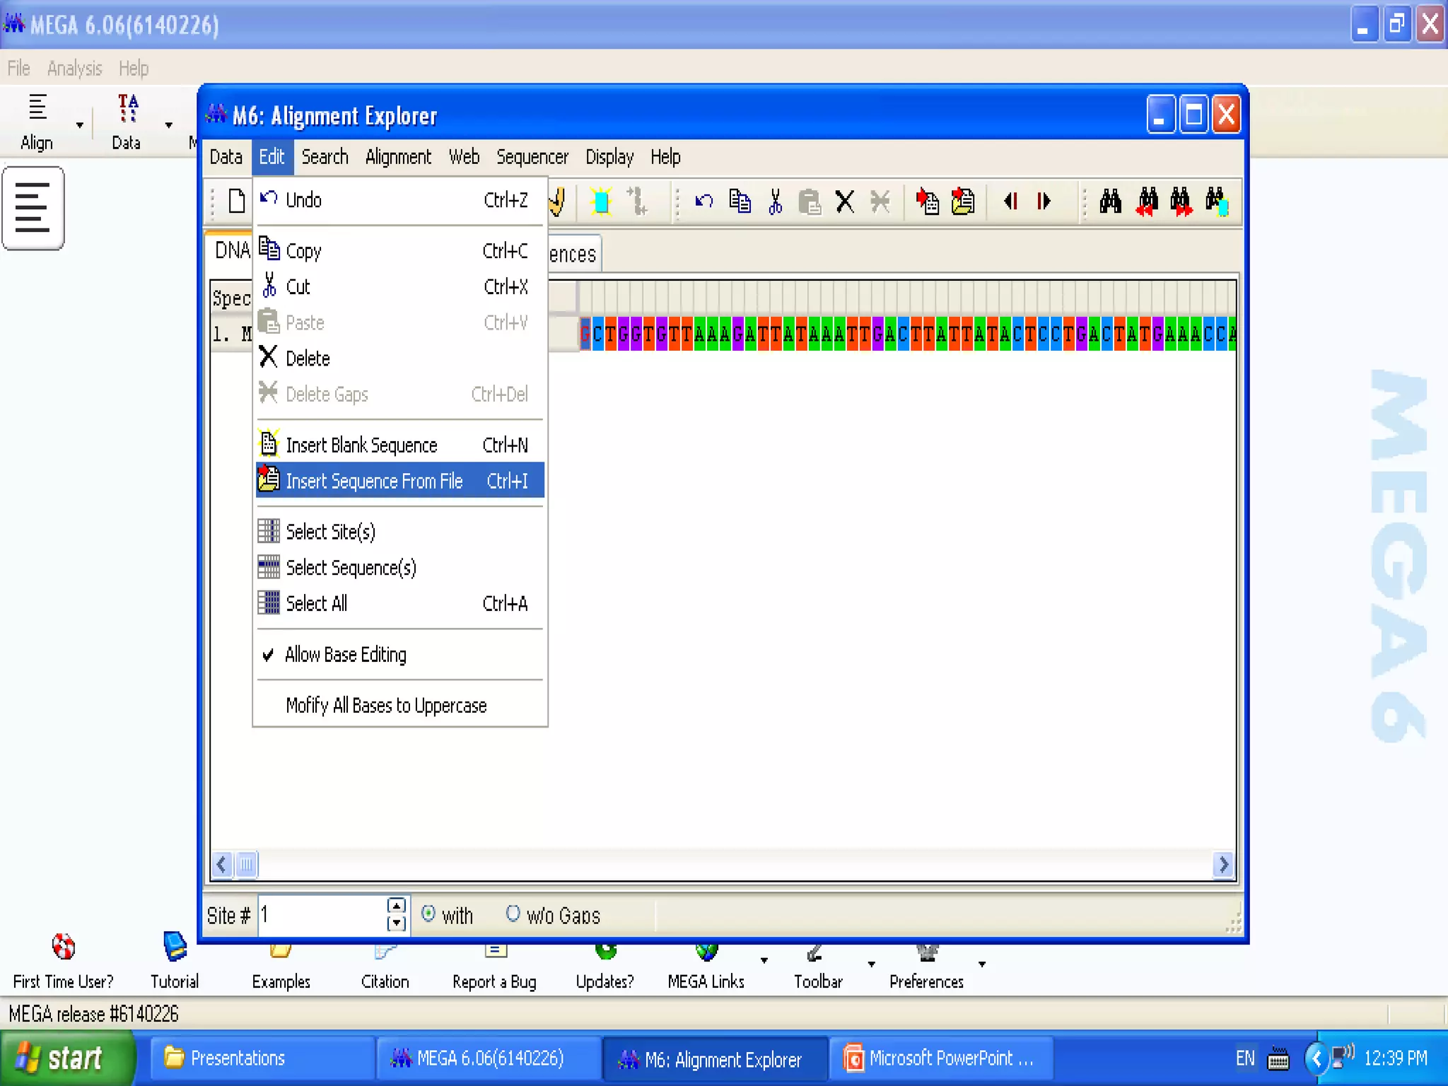
Task: Switch to MEGA 6.06 taskbar button
Action: (489, 1058)
